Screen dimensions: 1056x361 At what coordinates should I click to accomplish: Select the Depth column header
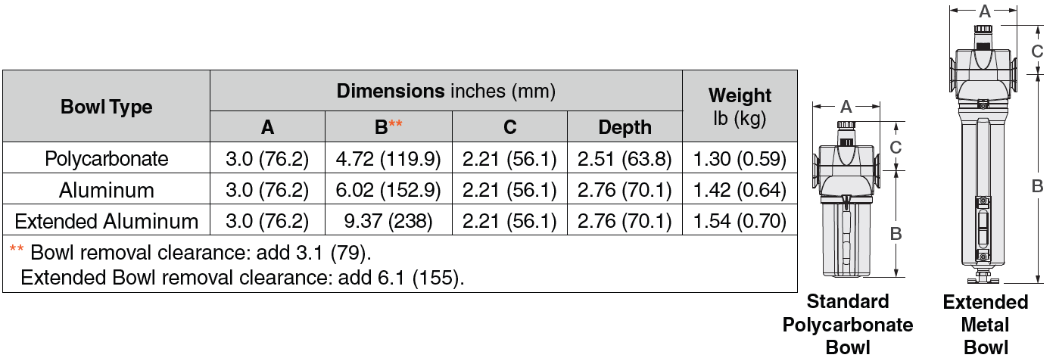tap(625, 126)
